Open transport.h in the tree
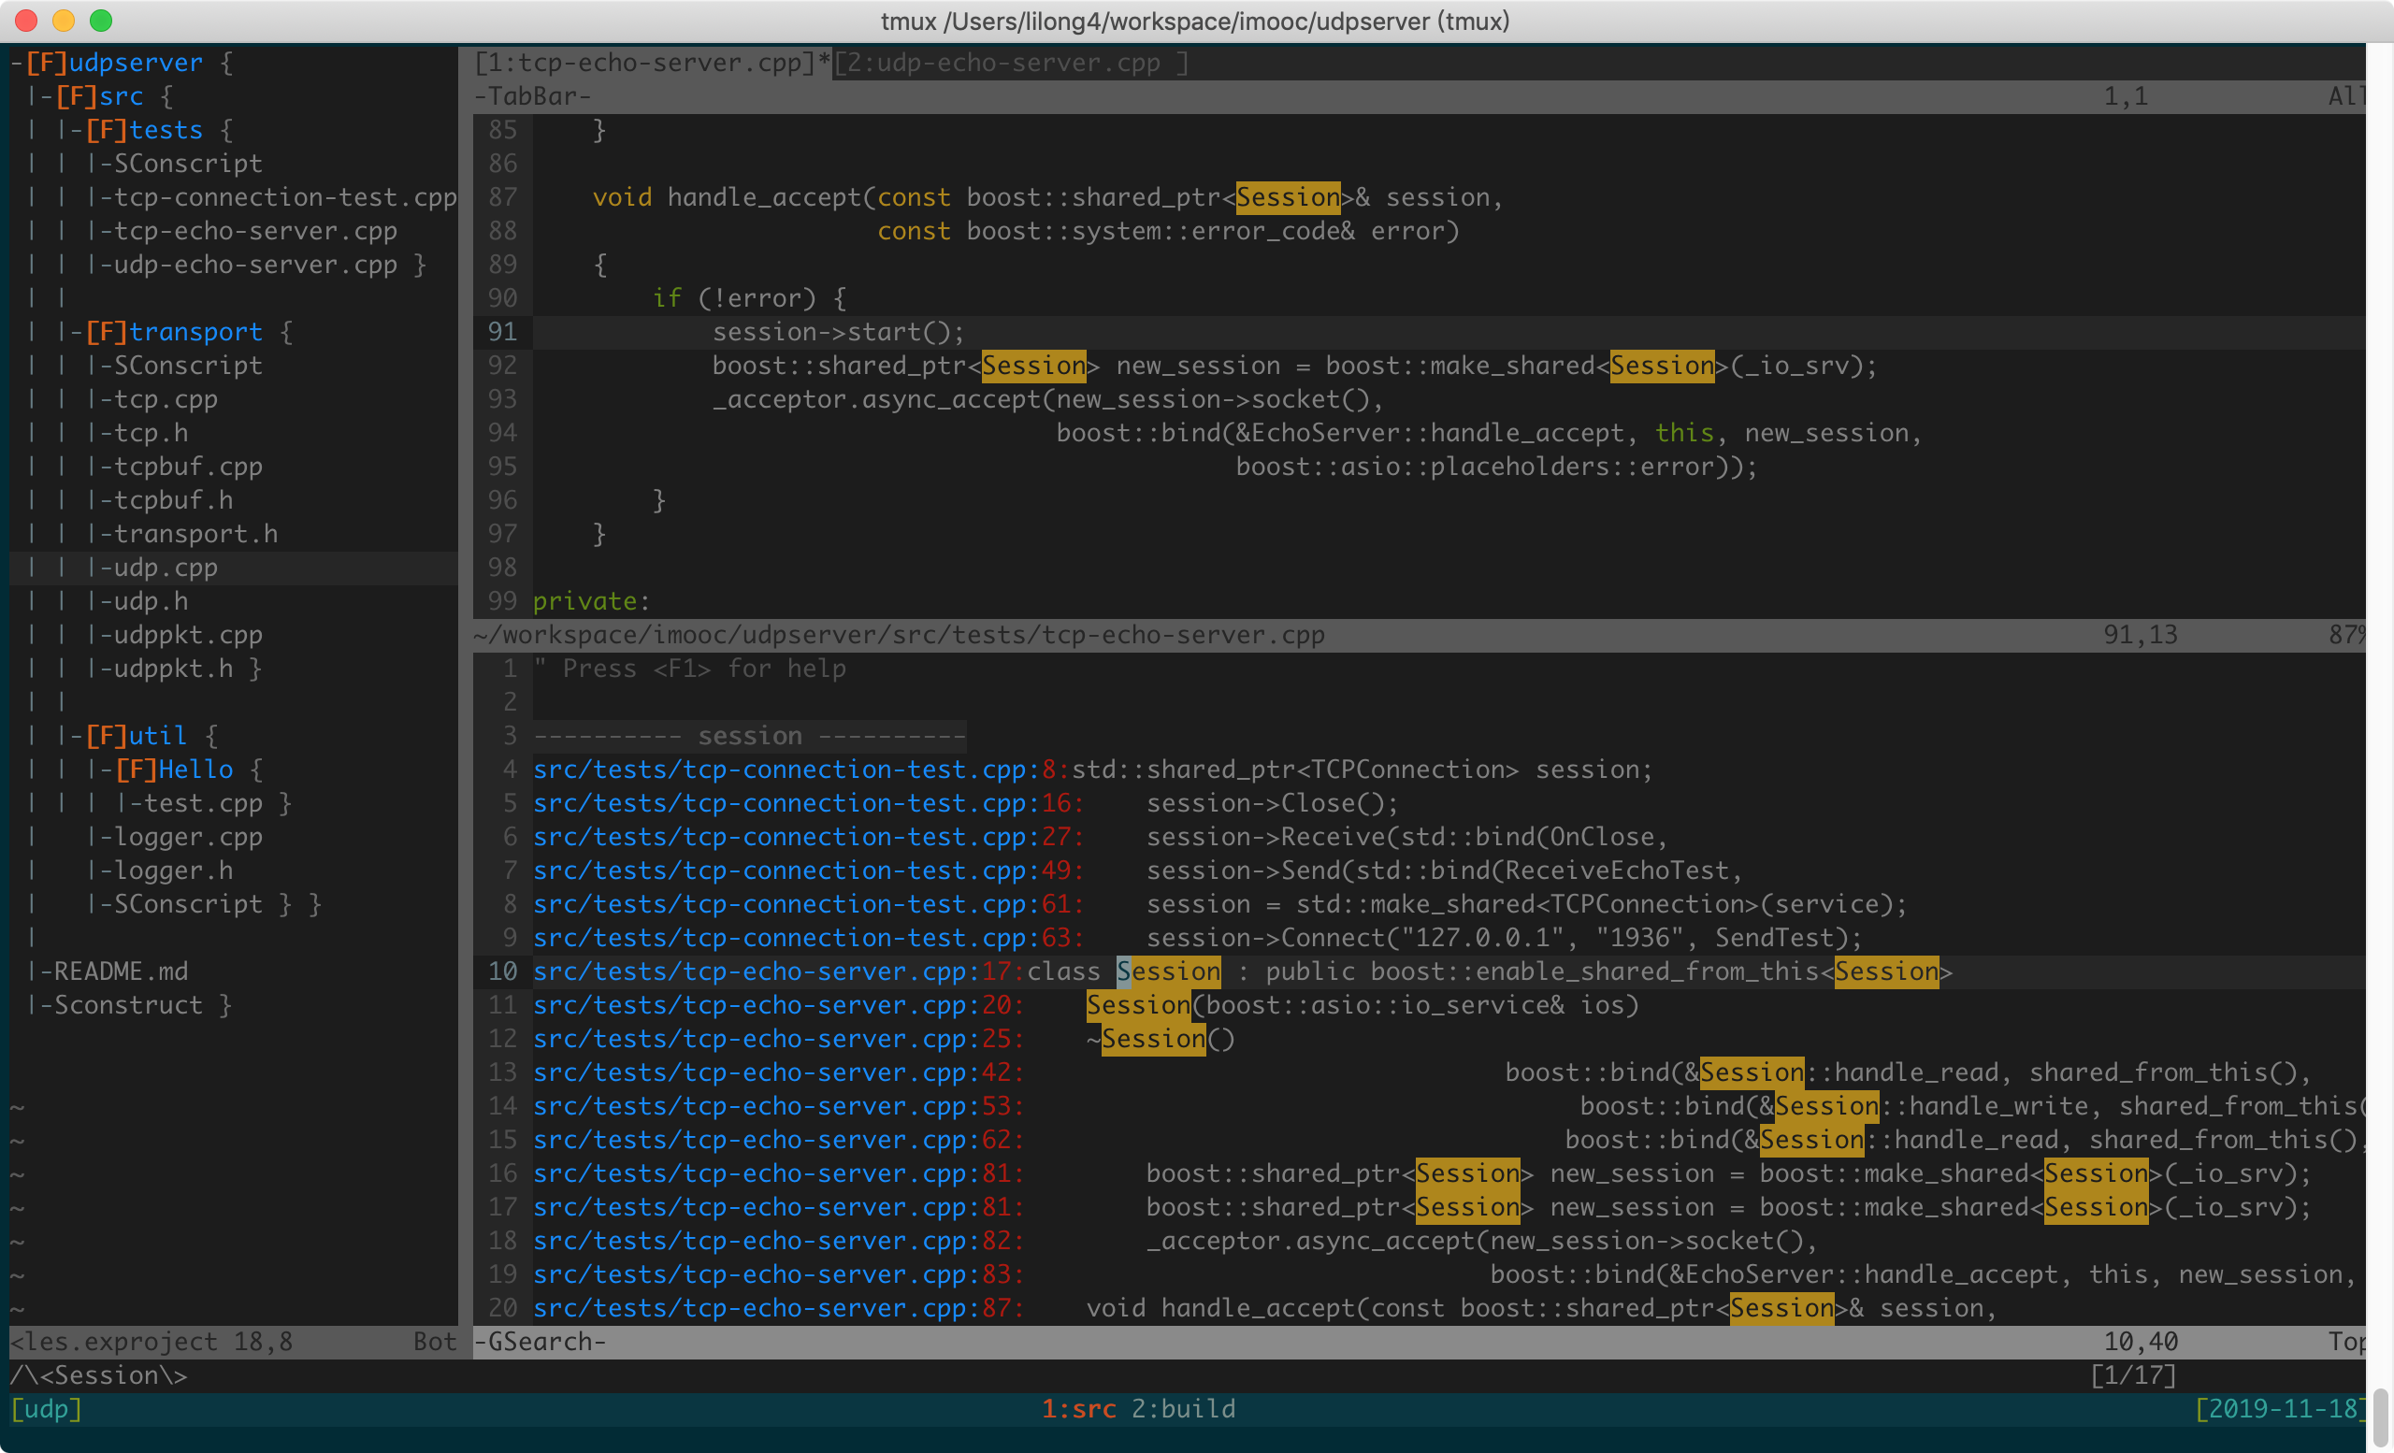The height and width of the screenshot is (1453, 2394). (196, 534)
